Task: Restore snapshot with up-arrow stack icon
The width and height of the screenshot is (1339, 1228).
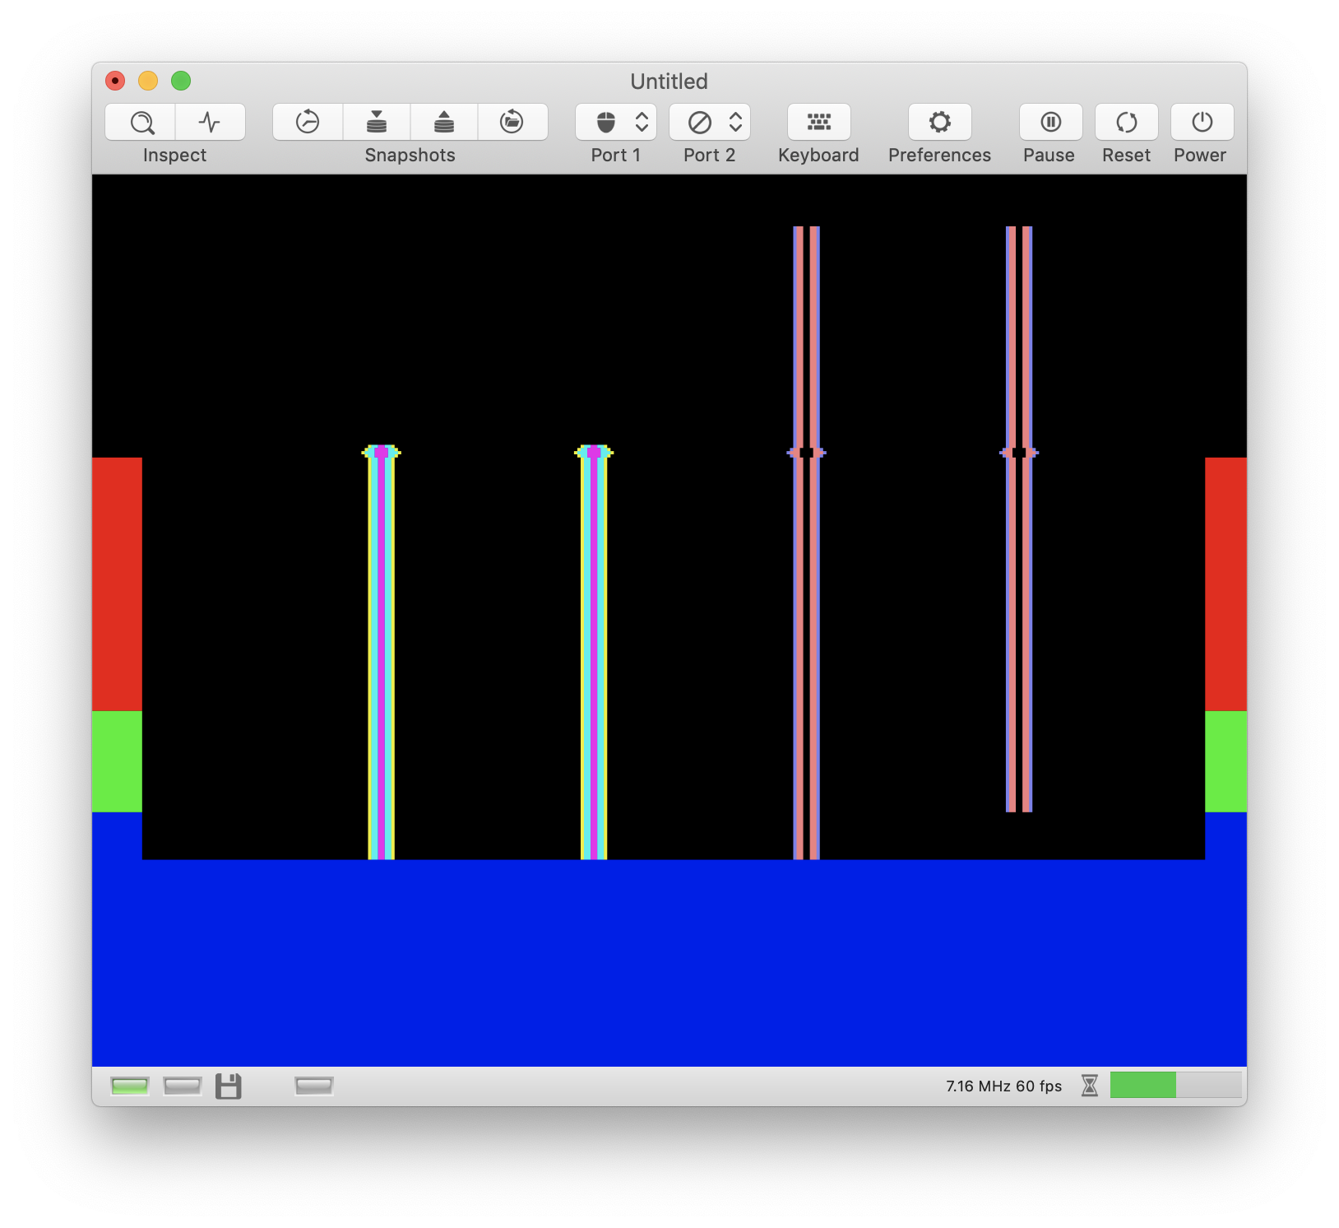Action: click(x=444, y=123)
